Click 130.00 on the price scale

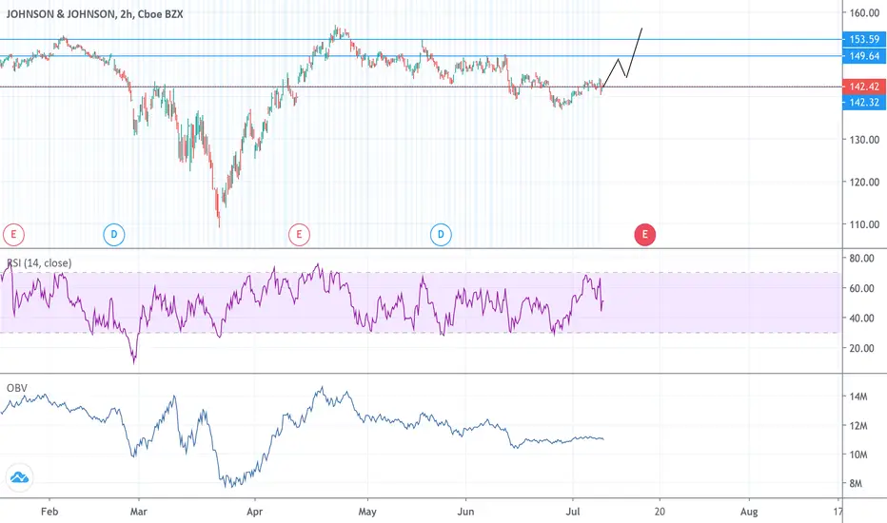coord(864,140)
